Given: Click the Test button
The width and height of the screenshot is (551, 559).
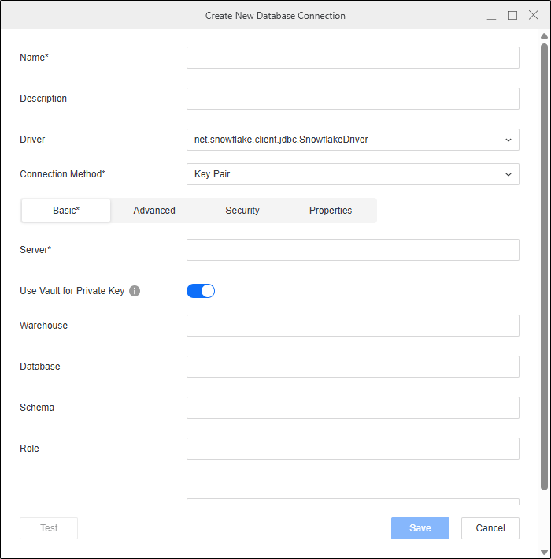Looking at the screenshot, I should [49, 528].
